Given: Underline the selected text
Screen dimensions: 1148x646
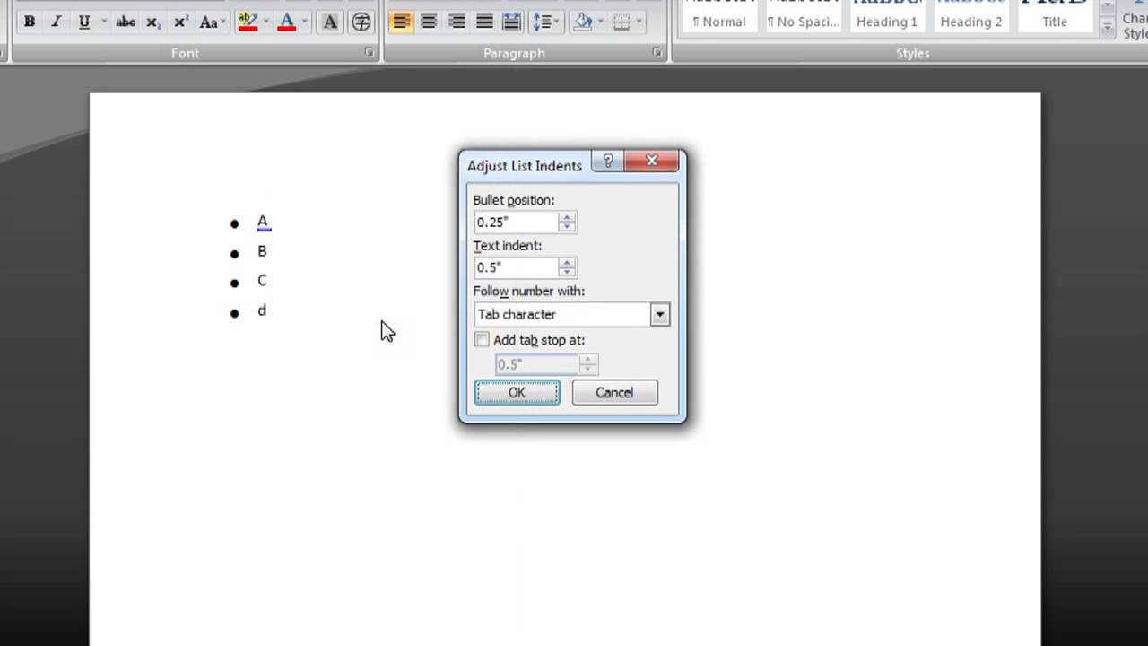Looking at the screenshot, I should pos(83,22).
